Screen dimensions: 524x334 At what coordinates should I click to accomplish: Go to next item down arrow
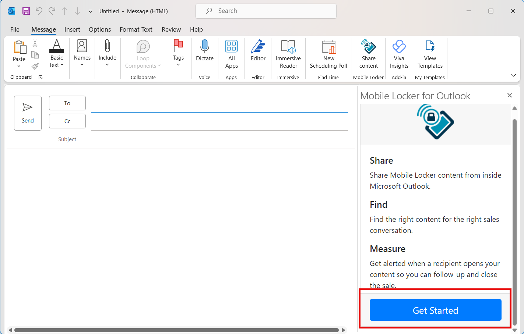tap(77, 11)
